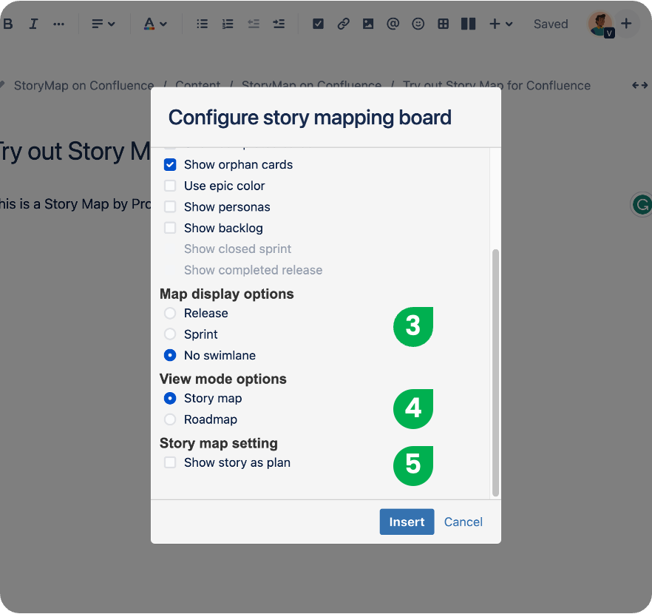Check Show story as plan
Screen dimensions: 652x614
click(x=170, y=462)
